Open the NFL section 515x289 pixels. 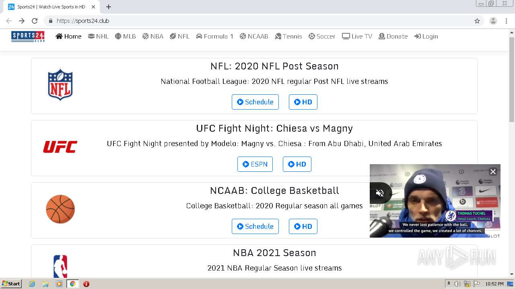[179, 36]
